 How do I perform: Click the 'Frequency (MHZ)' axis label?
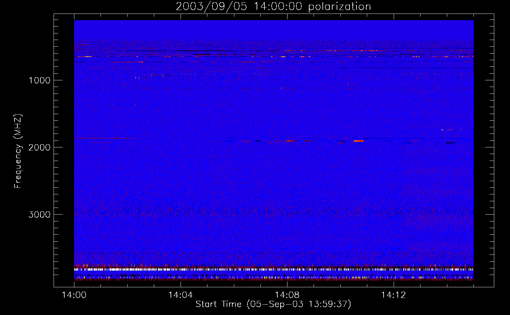(x=18, y=151)
